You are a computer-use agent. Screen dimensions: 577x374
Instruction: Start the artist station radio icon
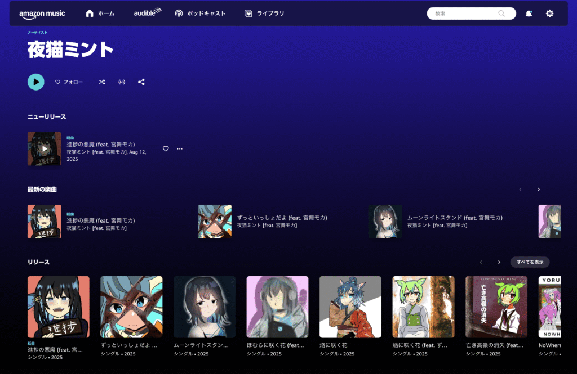pyautogui.click(x=122, y=82)
